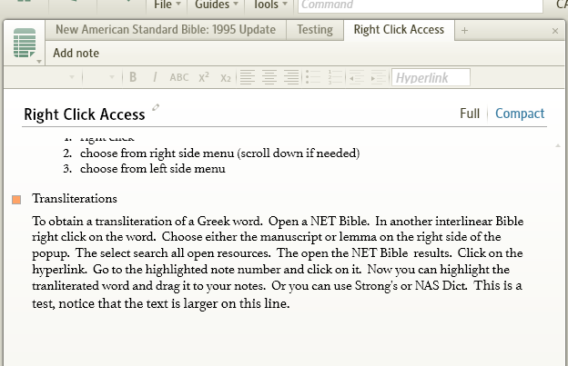The height and width of the screenshot is (366, 568).
Task: Open the Guides menu
Action: pos(217,5)
